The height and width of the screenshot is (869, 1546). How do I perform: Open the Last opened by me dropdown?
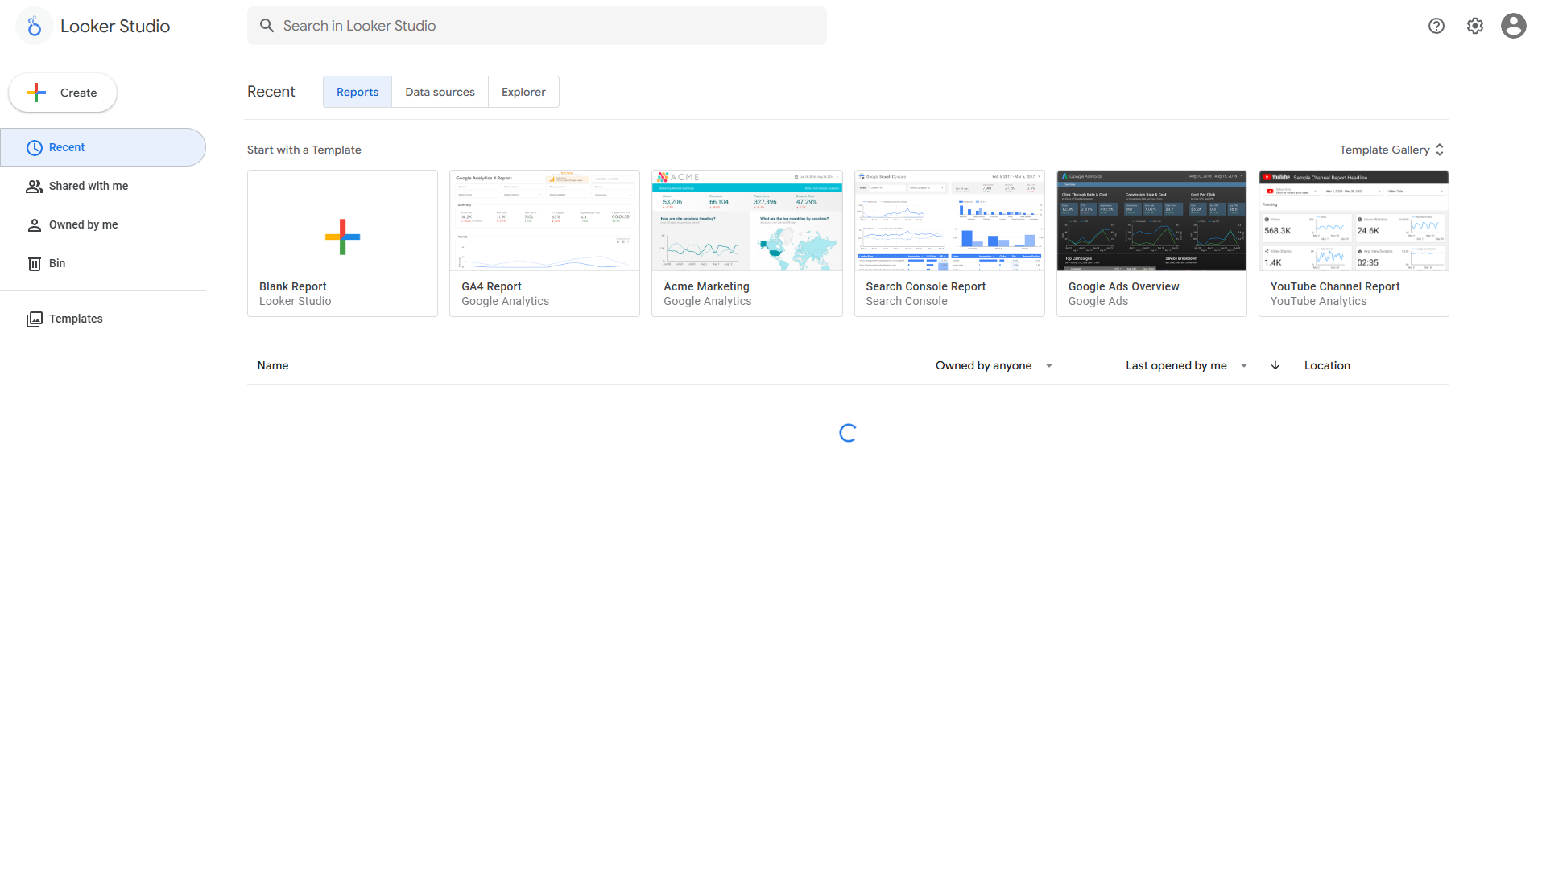1185,365
